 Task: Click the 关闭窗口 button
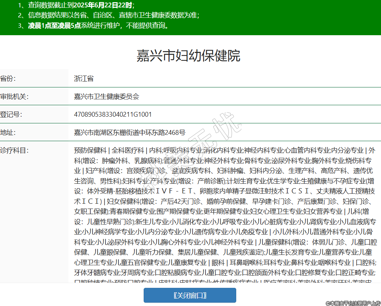[x=190, y=295]
